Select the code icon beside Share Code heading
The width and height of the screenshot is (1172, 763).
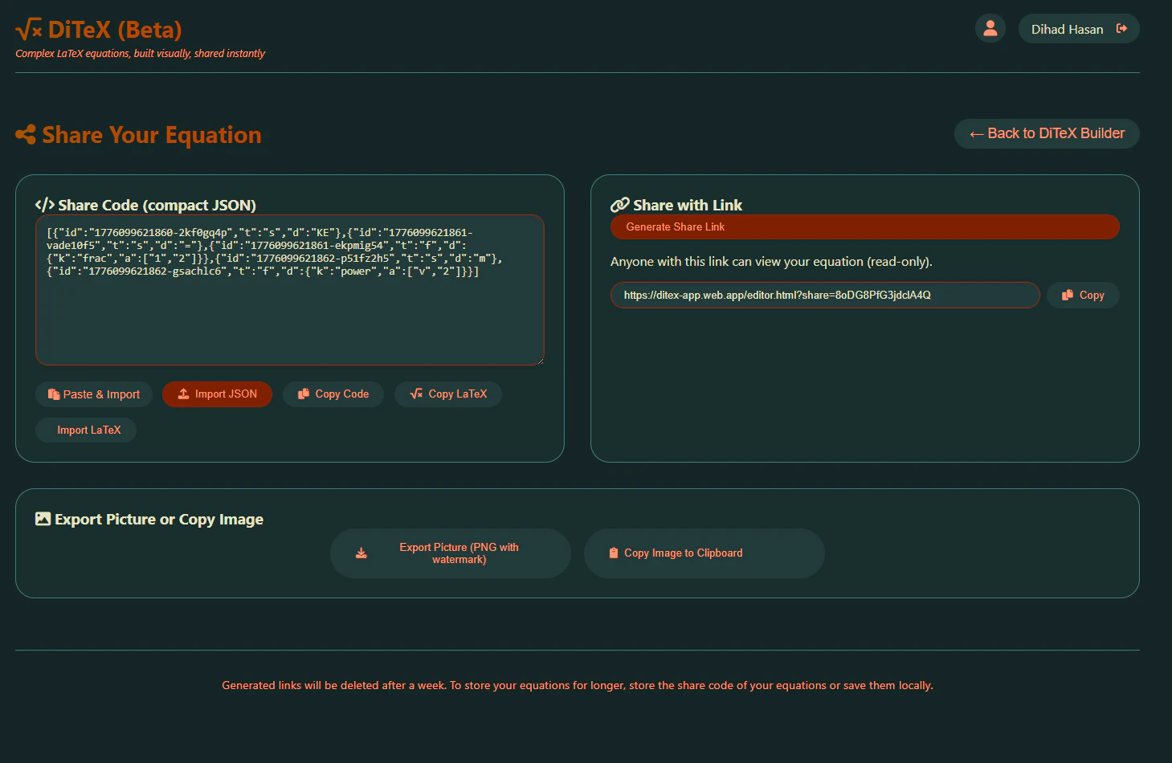coord(45,205)
